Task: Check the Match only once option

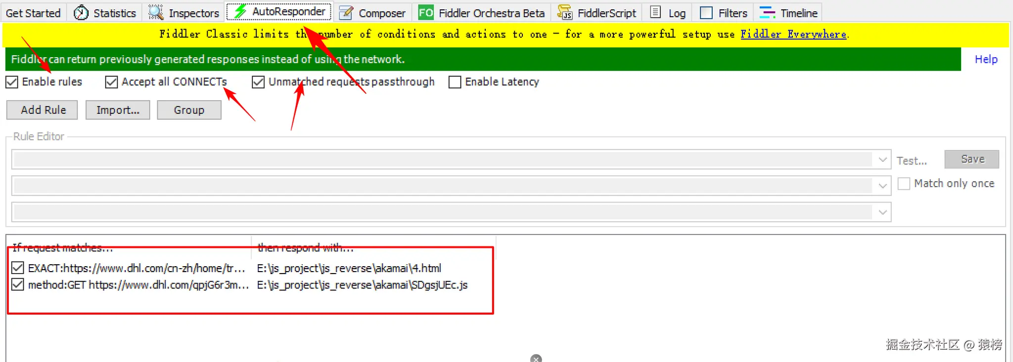Action: [904, 184]
